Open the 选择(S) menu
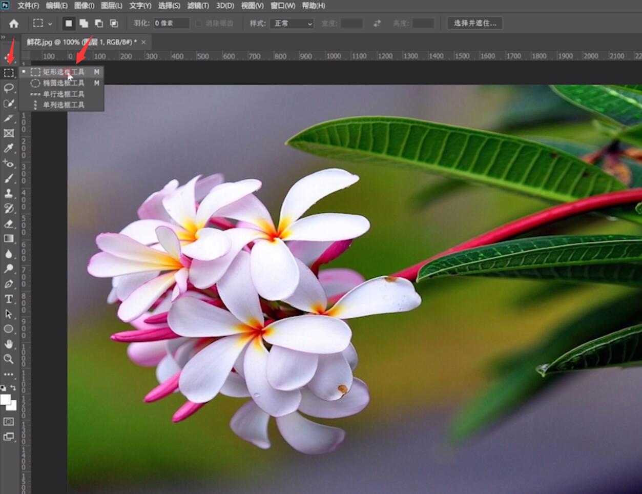The height and width of the screenshot is (494, 642). click(169, 6)
